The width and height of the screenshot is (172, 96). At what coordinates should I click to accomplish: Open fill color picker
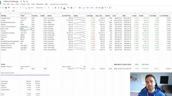68,8
